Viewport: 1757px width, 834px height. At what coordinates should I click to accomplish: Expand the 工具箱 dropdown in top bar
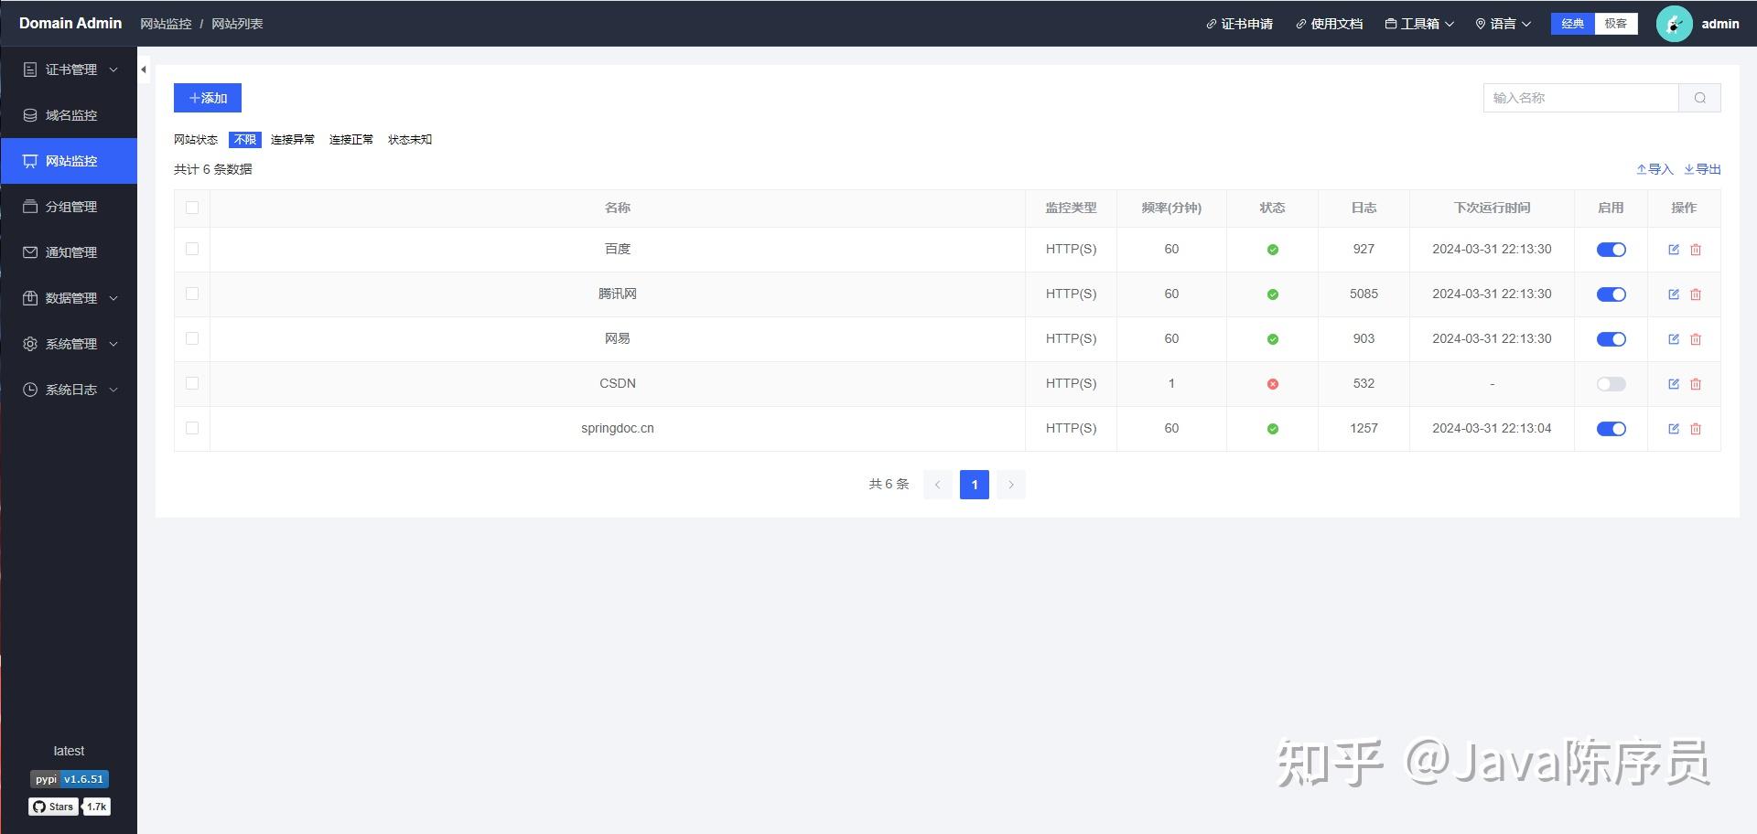(1419, 23)
